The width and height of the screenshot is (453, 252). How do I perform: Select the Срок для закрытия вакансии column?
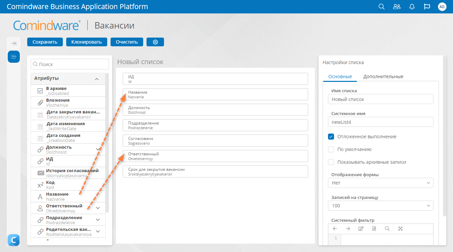[x=215, y=171]
